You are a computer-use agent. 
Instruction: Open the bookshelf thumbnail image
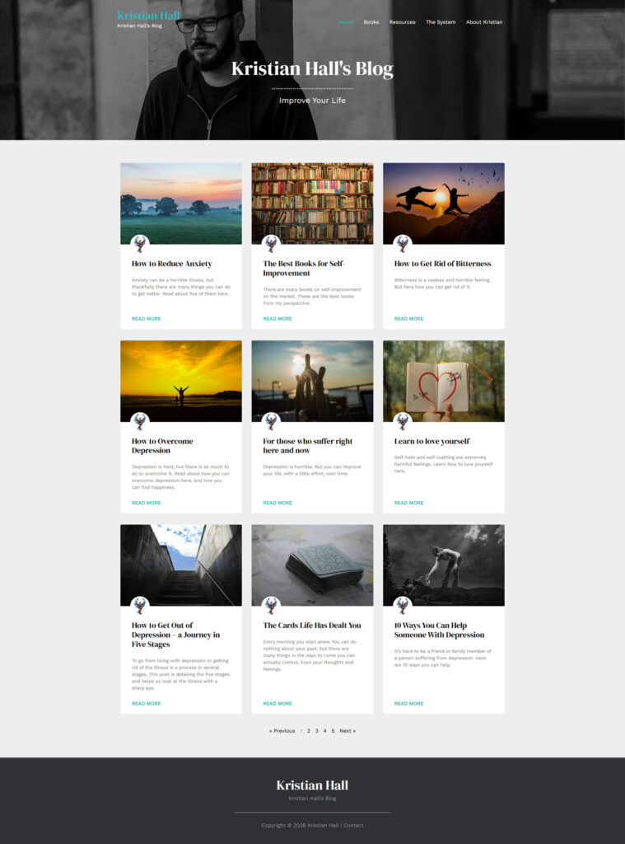click(313, 204)
